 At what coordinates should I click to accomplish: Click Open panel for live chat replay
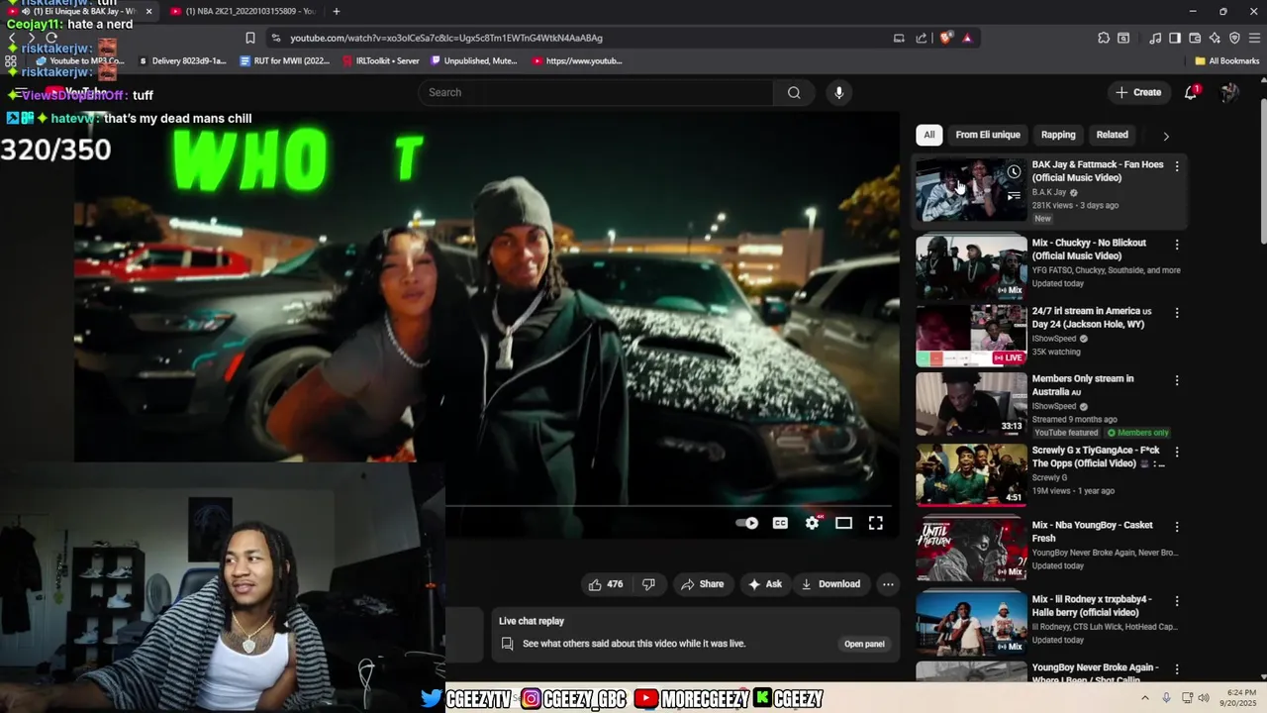(x=864, y=644)
